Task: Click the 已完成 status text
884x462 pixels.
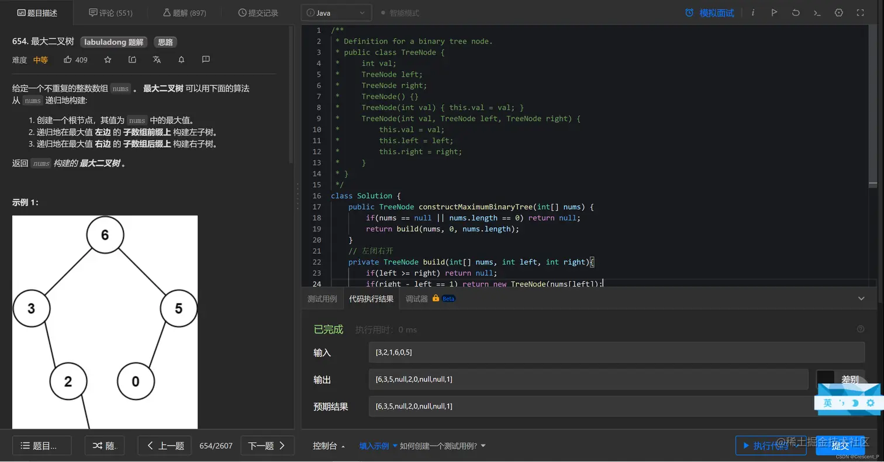Action: click(329, 329)
